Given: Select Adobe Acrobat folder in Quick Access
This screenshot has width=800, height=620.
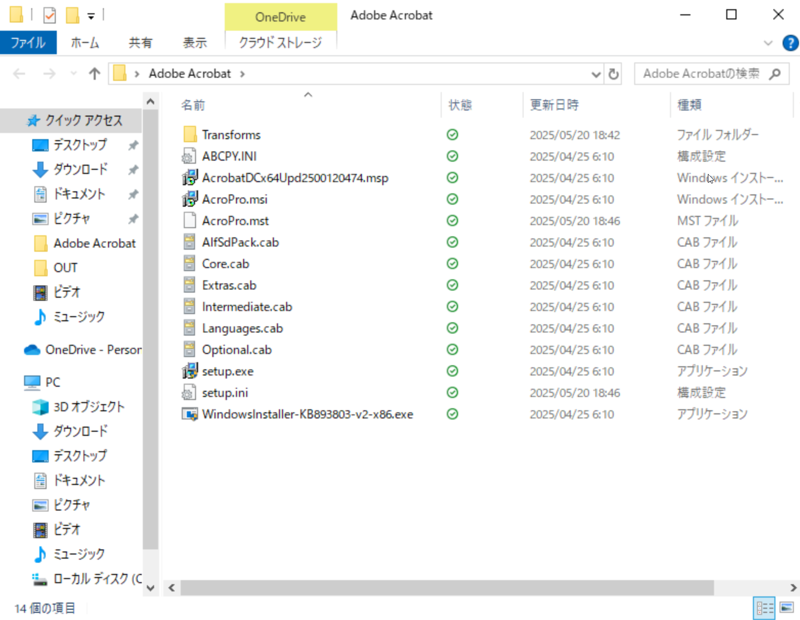Looking at the screenshot, I should (x=94, y=243).
